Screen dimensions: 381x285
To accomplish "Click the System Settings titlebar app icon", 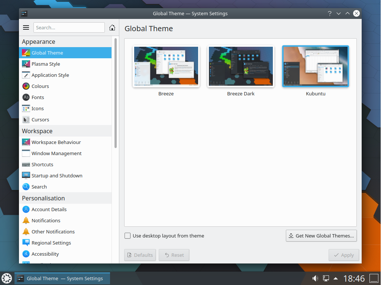I will pos(24,14).
